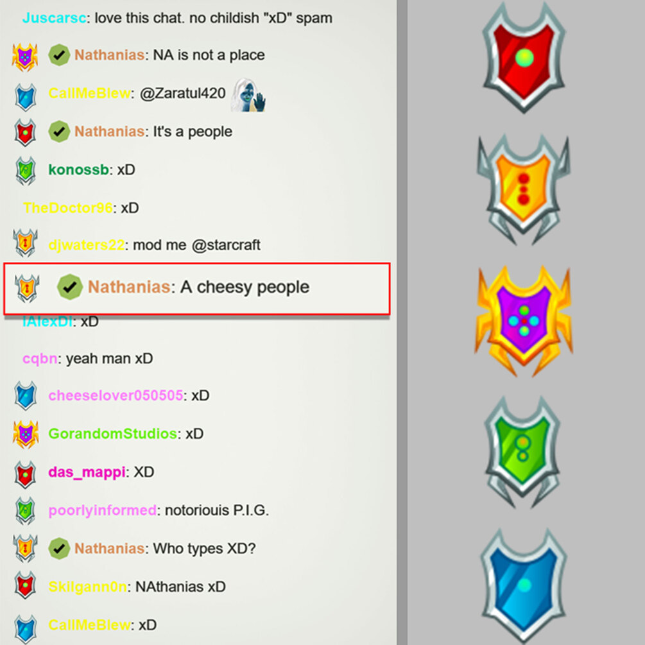Click the large purple gold-winged badge
645x645 pixels.
[524, 322]
